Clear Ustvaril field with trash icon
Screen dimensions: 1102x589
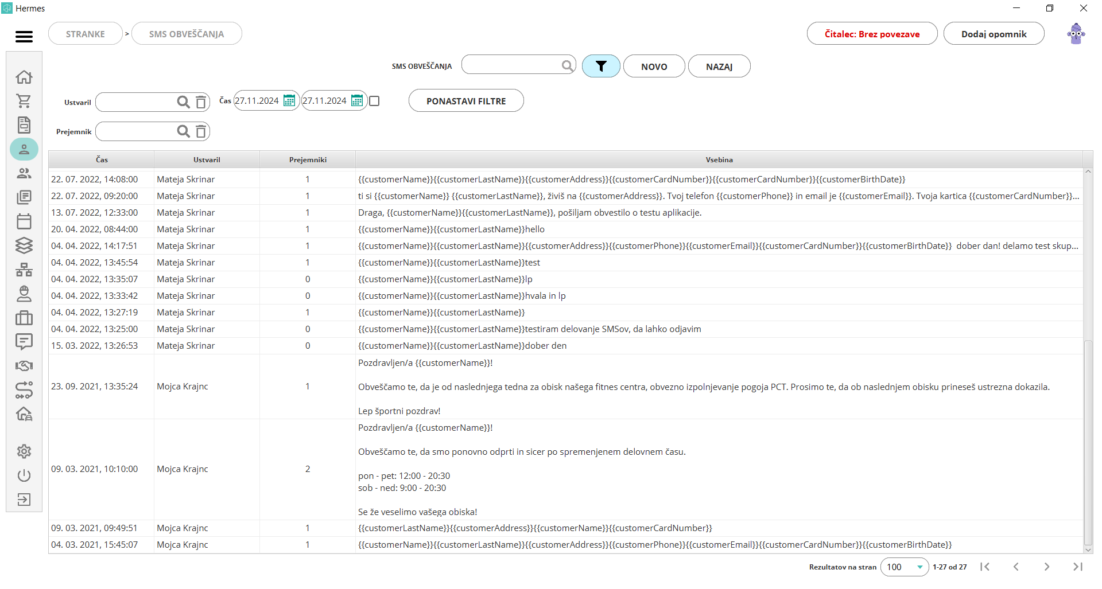point(201,102)
